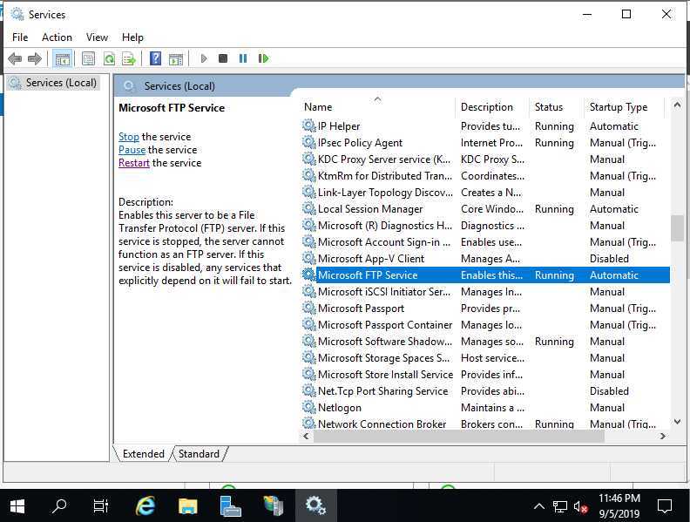Image resolution: width=690 pixels, height=522 pixels.
Task: Open File Explorer from taskbar
Action: tap(188, 506)
